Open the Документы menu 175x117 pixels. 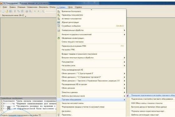pyautogui.click(x=43, y=7)
